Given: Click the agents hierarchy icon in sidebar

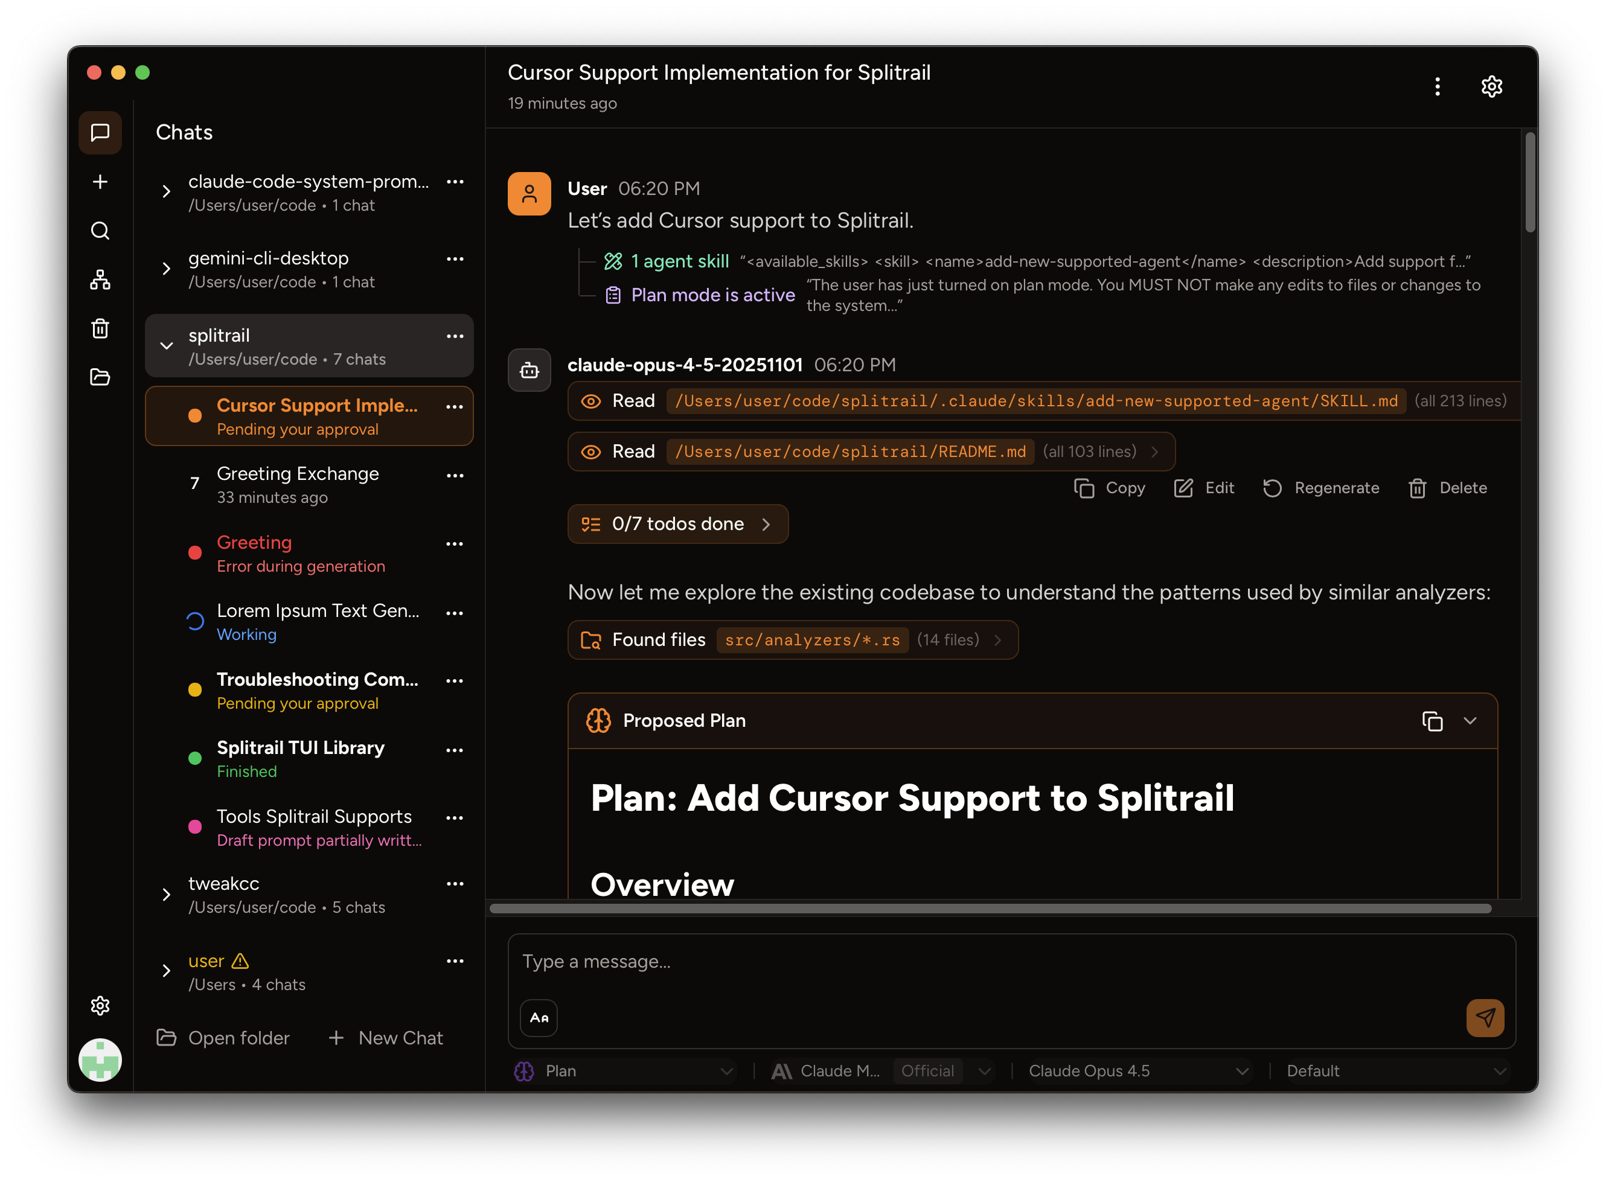Looking at the screenshot, I should pyautogui.click(x=100, y=280).
